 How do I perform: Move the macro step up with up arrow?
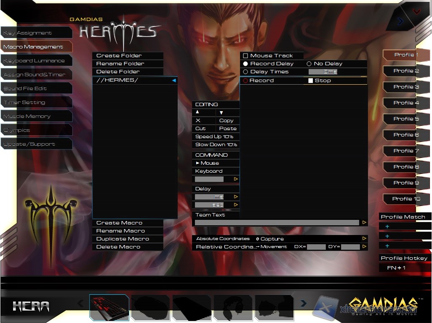(198, 112)
